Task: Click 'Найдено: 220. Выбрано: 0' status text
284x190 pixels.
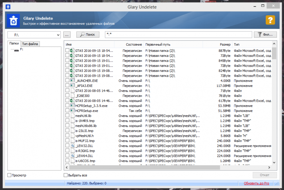Action: tap(87, 183)
